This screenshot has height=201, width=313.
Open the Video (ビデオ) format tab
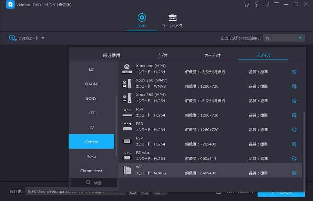pos(162,56)
